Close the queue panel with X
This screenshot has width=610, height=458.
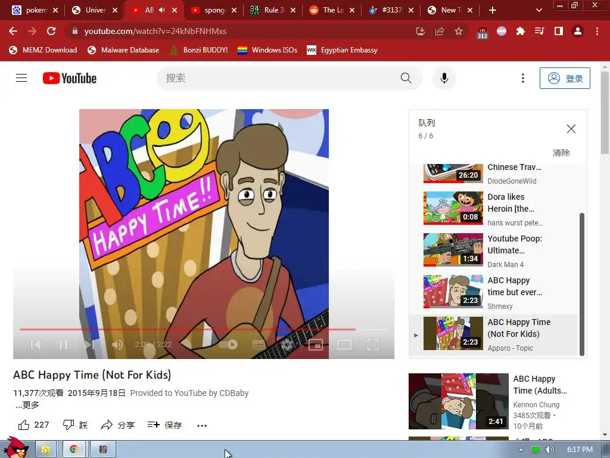click(571, 129)
